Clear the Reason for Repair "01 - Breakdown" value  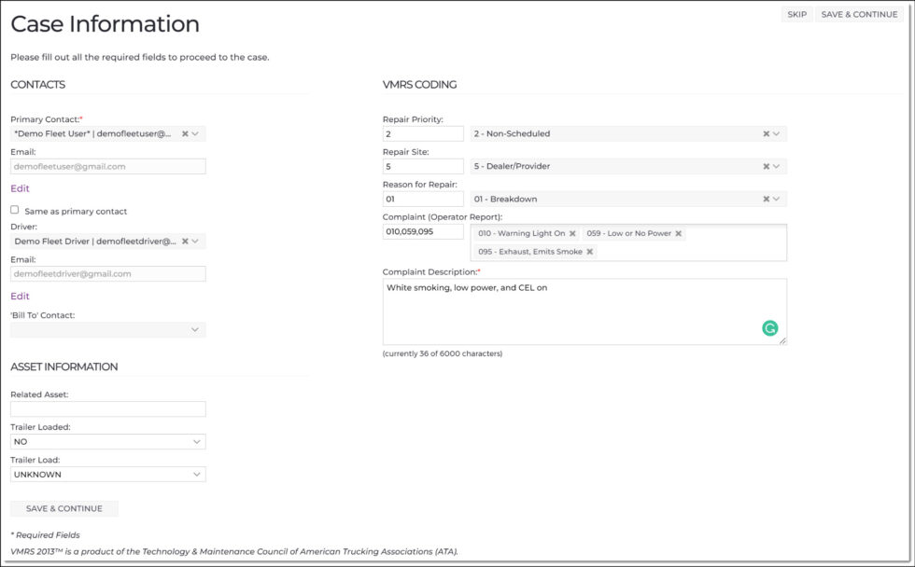coord(767,199)
